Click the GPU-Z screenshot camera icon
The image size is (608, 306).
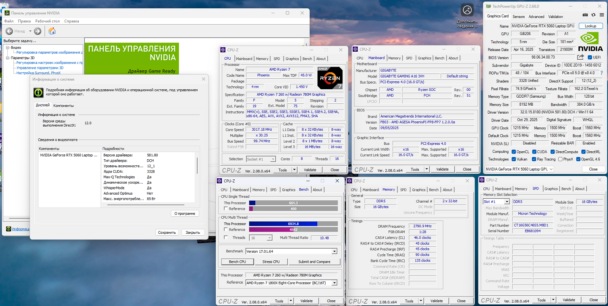pos(585,15)
